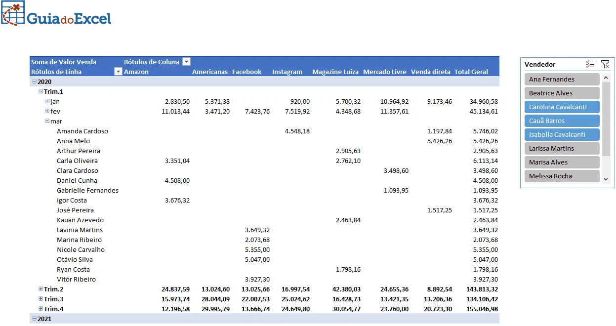Viewport: 616px width, 326px height.
Task: Select Ana Fernandes in Vendedor slicer
Action: (x=562, y=79)
